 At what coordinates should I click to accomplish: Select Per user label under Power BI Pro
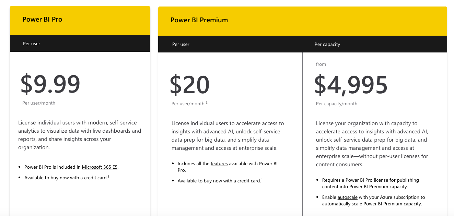coord(32,44)
